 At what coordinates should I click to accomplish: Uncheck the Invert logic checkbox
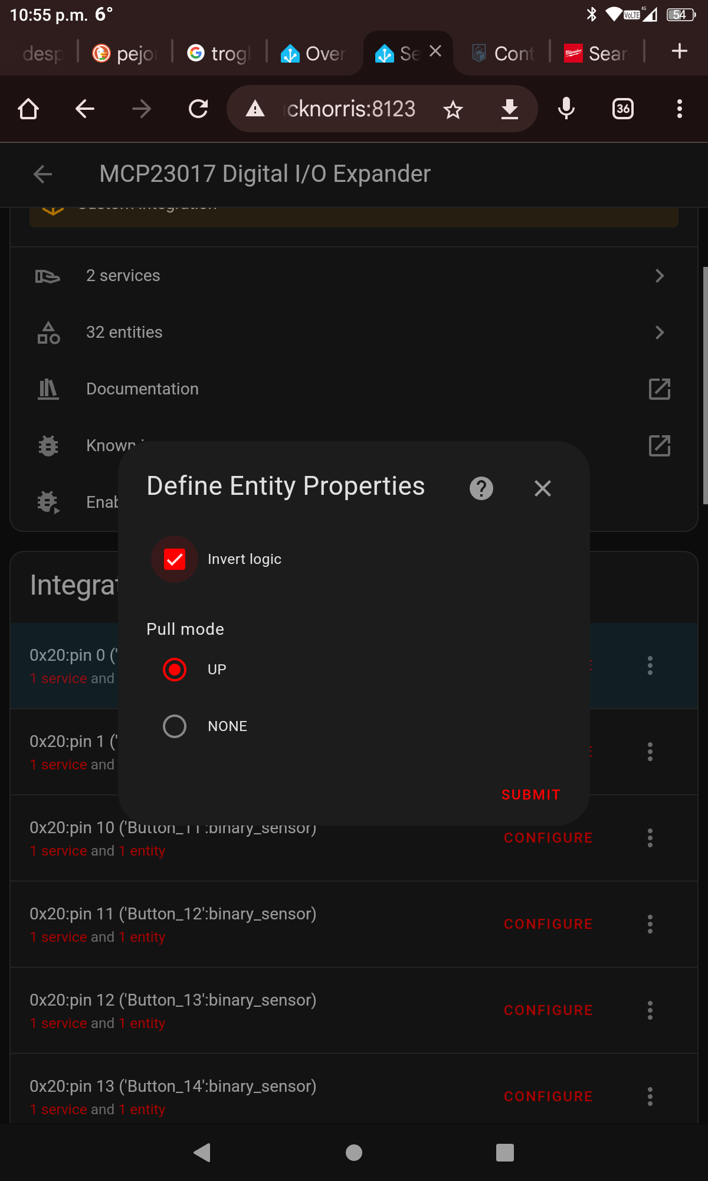pyautogui.click(x=175, y=559)
